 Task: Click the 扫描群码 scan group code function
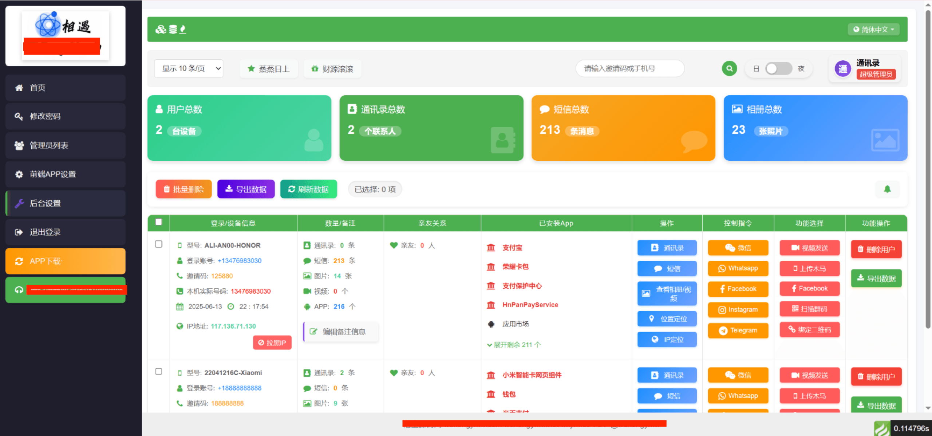(x=809, y=309)
